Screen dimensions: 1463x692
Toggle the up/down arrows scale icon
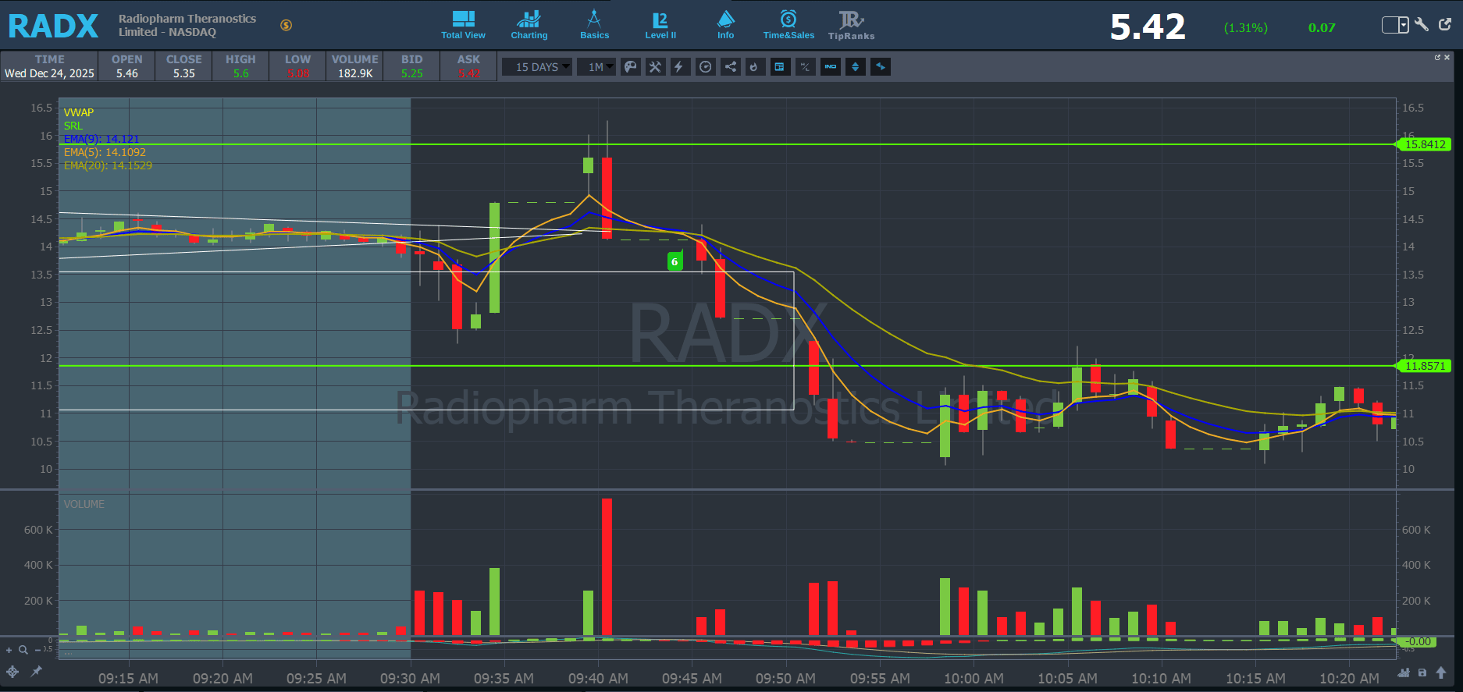tap(856, 67)
